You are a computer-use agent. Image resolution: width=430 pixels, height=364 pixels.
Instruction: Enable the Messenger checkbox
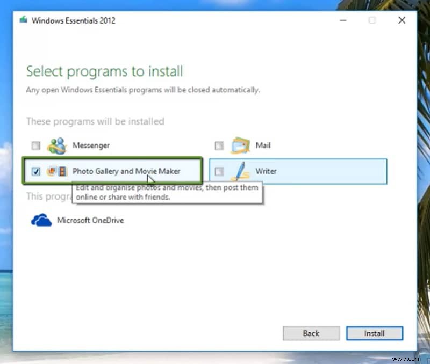[35, 145]
